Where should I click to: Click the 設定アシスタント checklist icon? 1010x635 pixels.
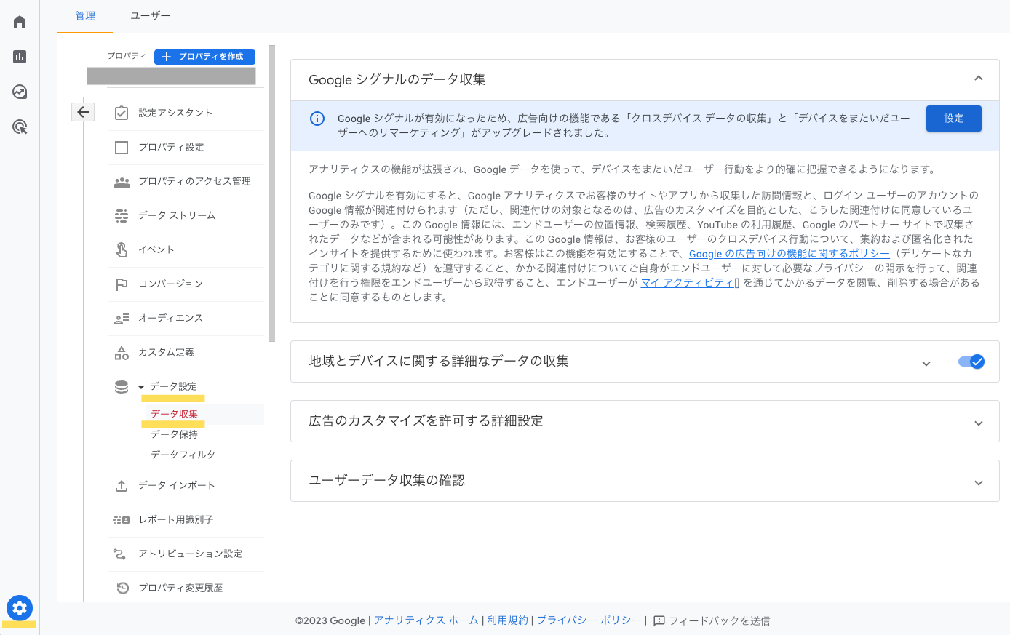[122, 113]
